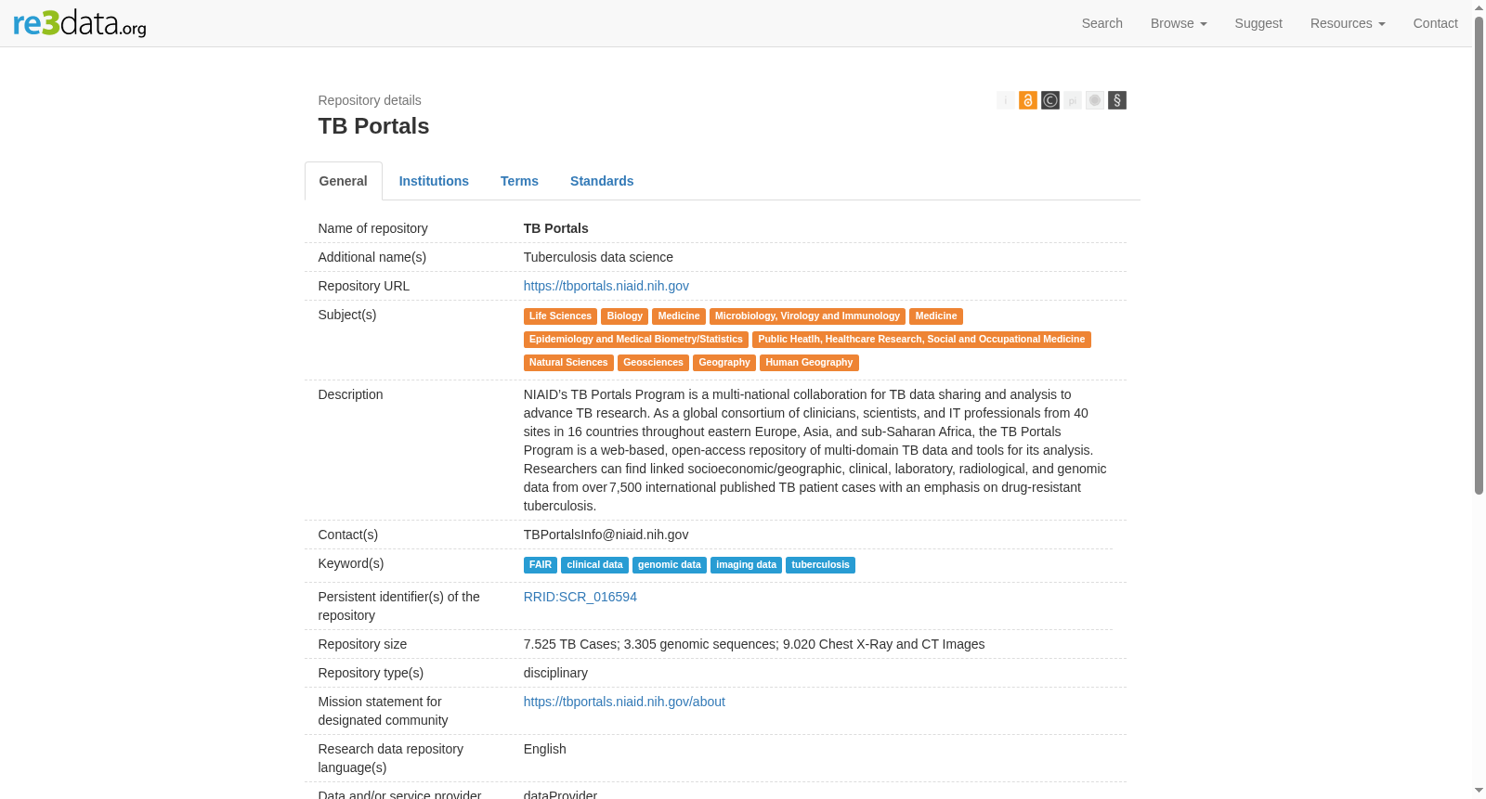Go to the re3data.org home logo
The height and width of the screenshot is (799, 1486).
80,23
